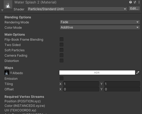
Task: Enable the Emission checkbox
Action: click(62, 78)
